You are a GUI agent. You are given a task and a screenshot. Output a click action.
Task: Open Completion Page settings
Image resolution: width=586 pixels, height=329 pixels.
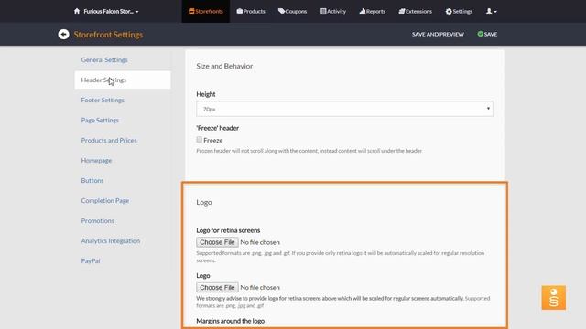(x=105, y=201)
